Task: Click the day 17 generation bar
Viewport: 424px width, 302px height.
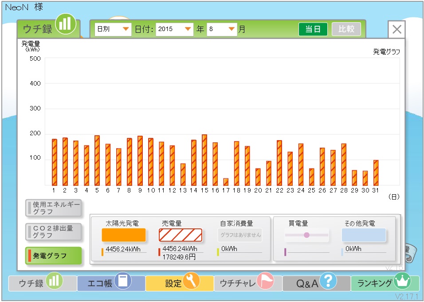Action: tap(226, 182)
